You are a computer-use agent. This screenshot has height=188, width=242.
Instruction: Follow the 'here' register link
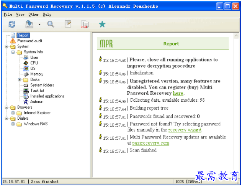click(178, 93)
